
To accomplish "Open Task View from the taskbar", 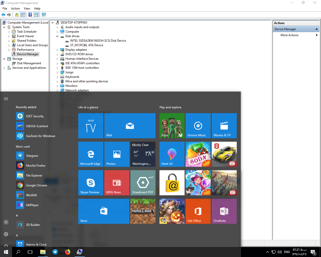I will (30, 252).
